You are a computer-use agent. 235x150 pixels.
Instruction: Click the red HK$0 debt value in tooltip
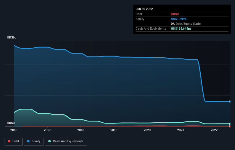pyautogui.click(x=175, y=14)
